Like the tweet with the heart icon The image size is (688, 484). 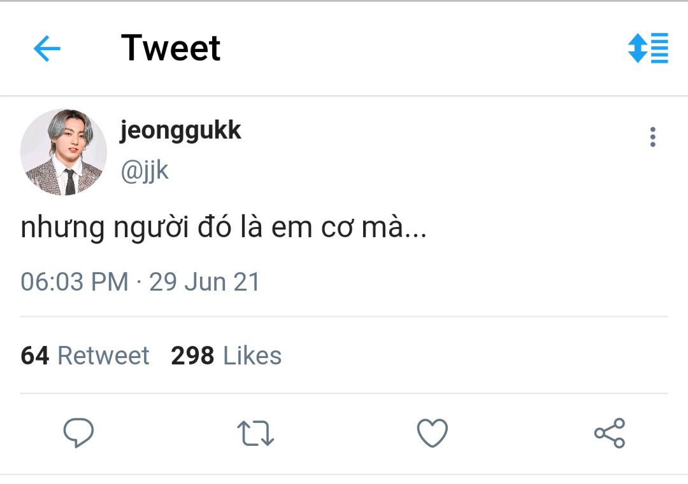click(x=433, y=433)
